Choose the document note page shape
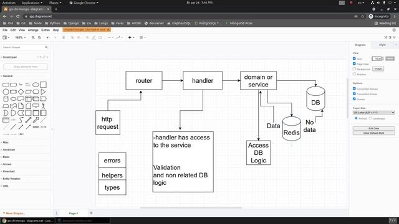Viewport: 399px width, 224px height. tap(21, 106)
